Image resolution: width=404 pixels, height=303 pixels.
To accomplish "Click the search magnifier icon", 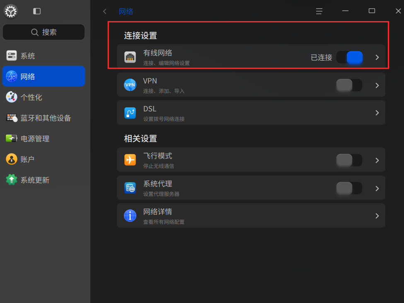I will click(x=34, y=32).
